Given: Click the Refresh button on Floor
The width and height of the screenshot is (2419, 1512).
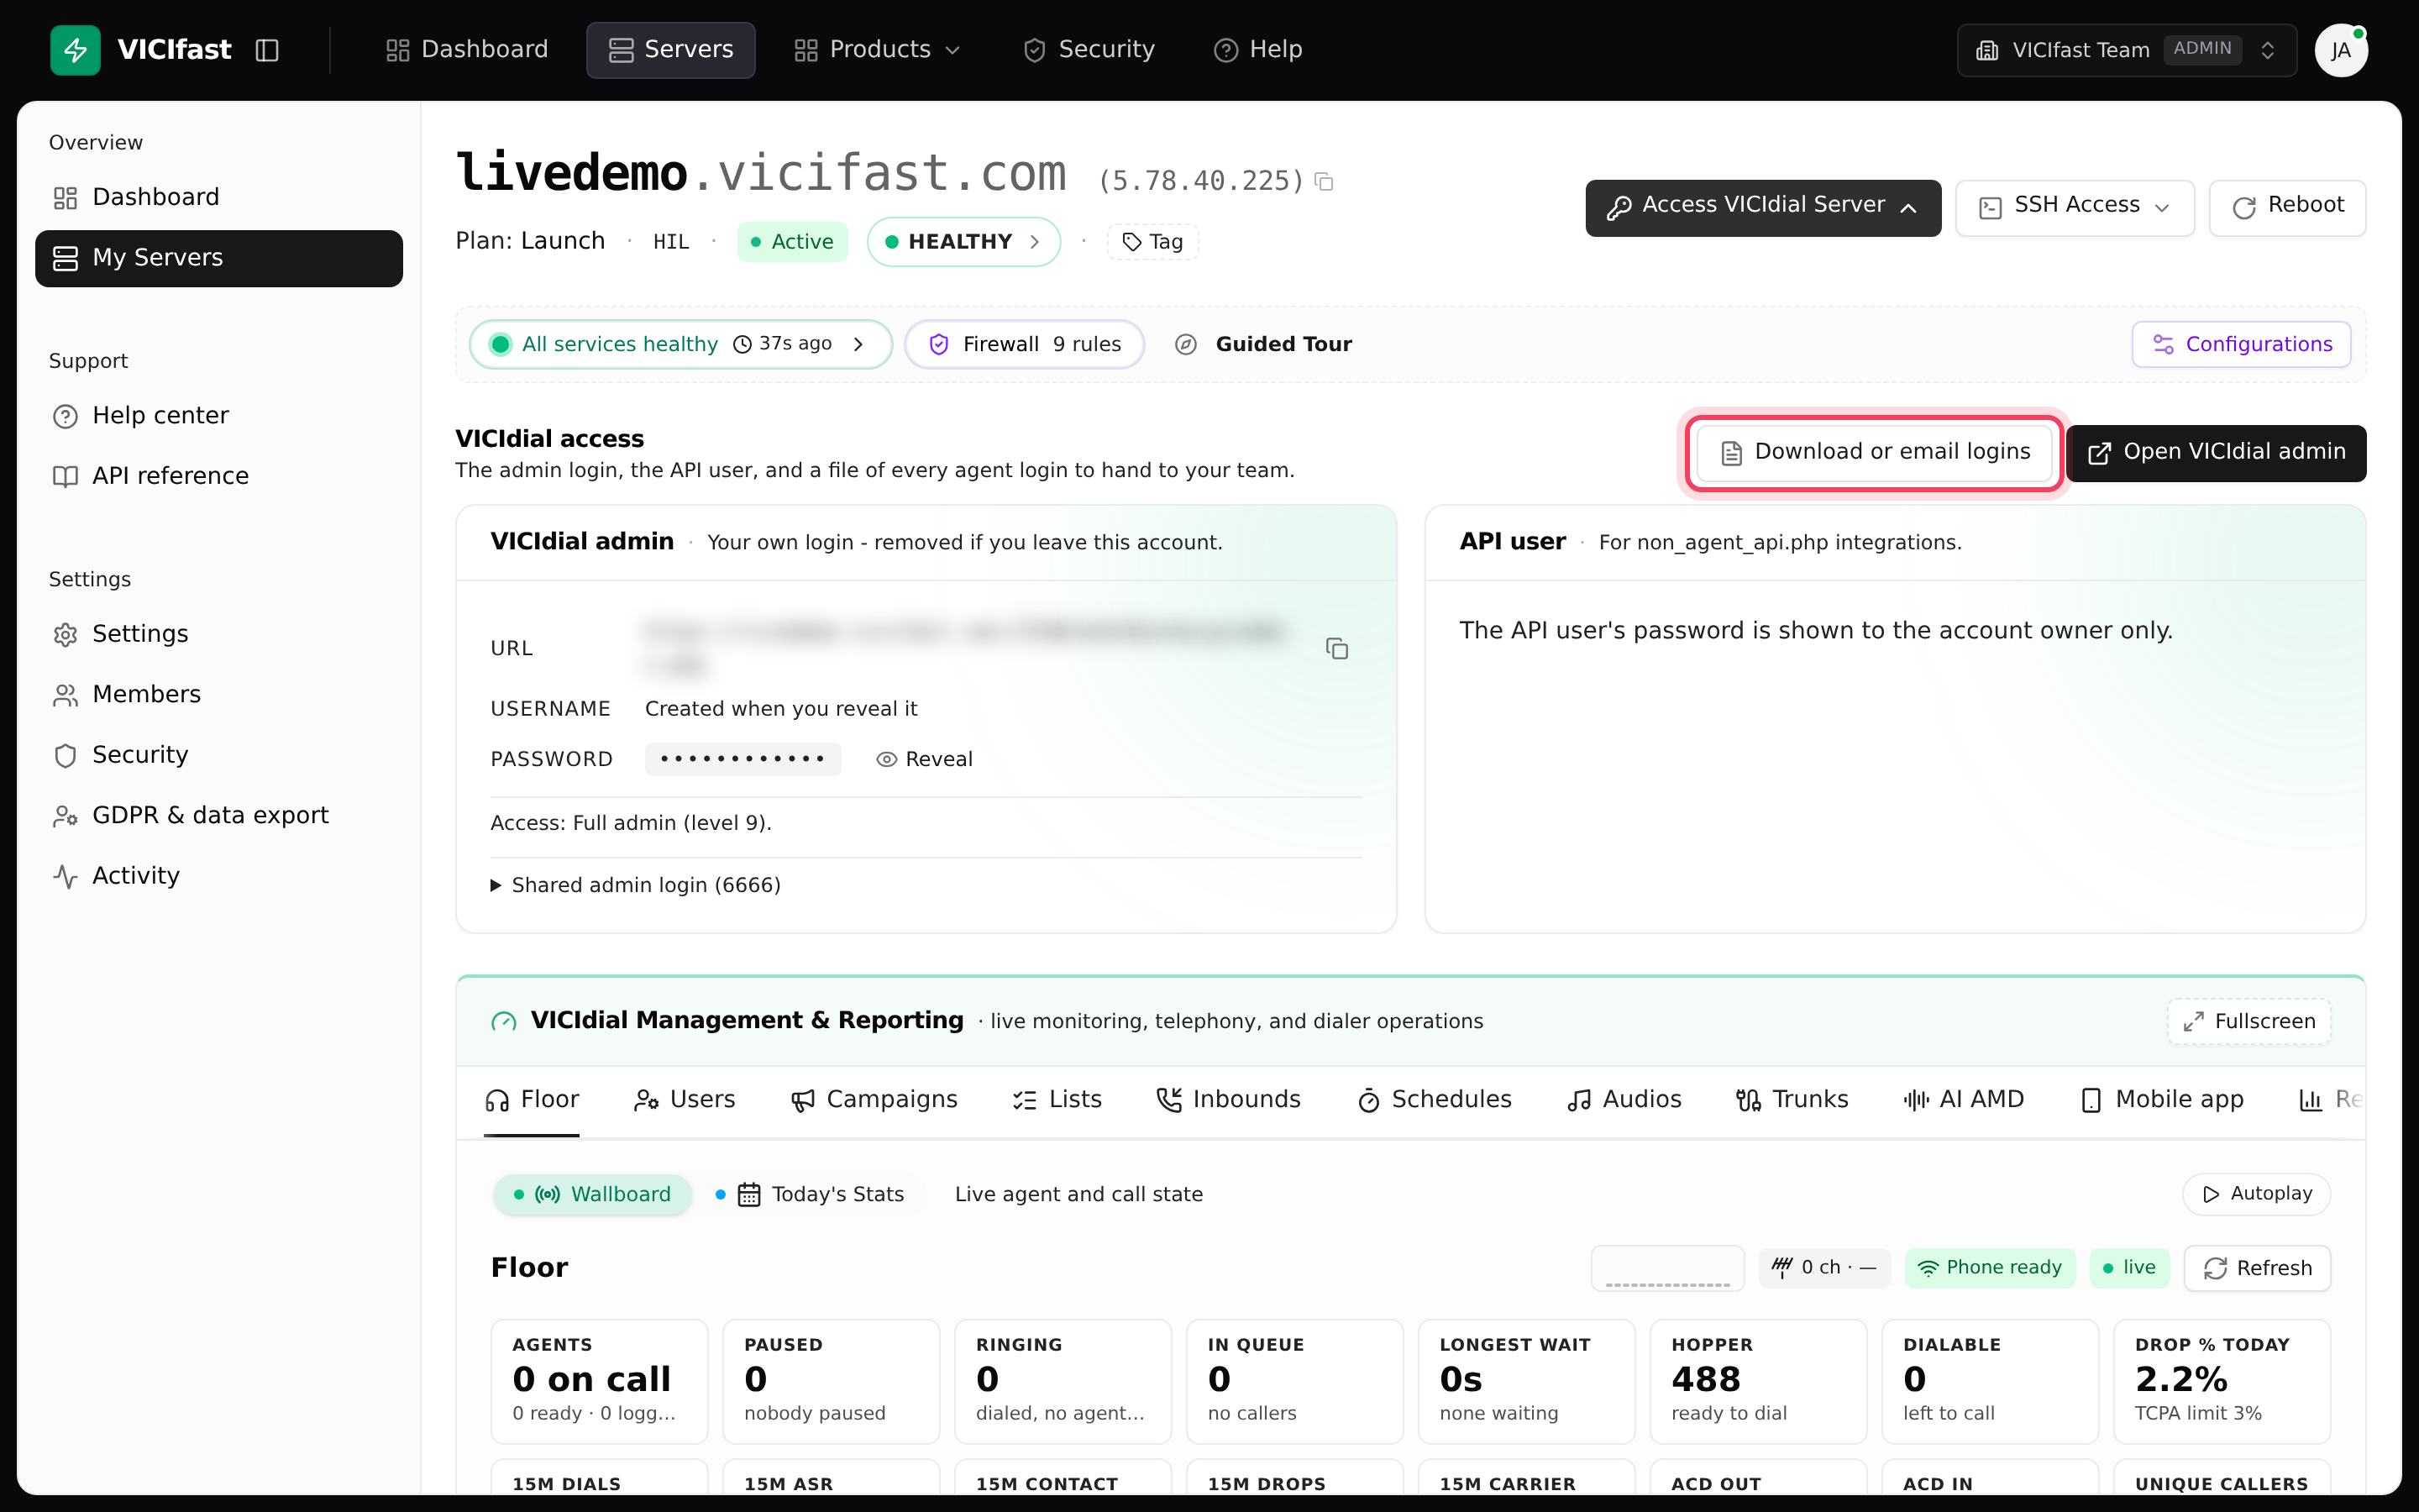Looking at the screenshot, I should 2257,1268.
